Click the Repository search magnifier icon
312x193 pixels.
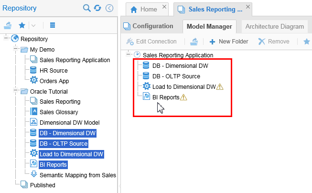(87, 8)
